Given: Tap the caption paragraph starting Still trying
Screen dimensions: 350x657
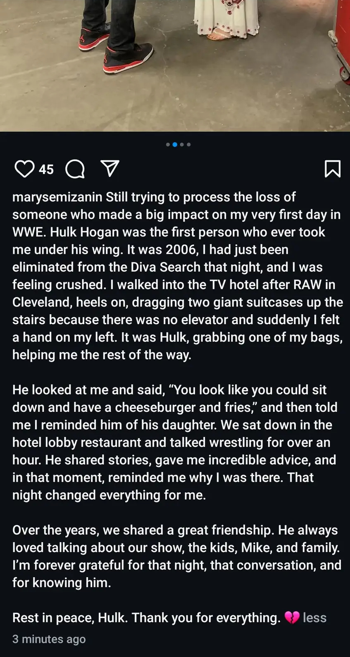Looking at the screenshot, I should click(178, 276).
